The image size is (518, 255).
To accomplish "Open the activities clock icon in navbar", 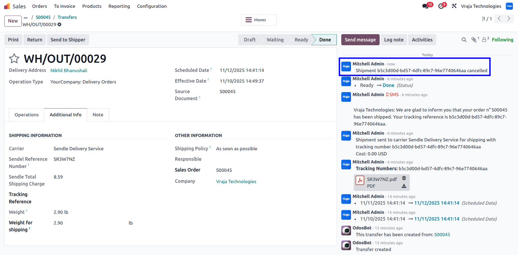I will [441, 6].
